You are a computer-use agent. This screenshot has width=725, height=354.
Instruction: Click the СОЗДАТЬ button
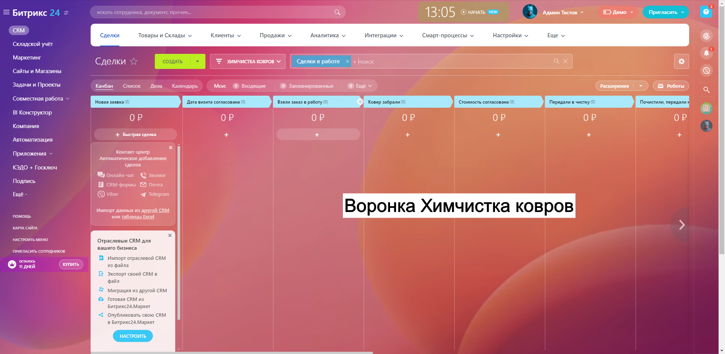[x=173, y=61]
